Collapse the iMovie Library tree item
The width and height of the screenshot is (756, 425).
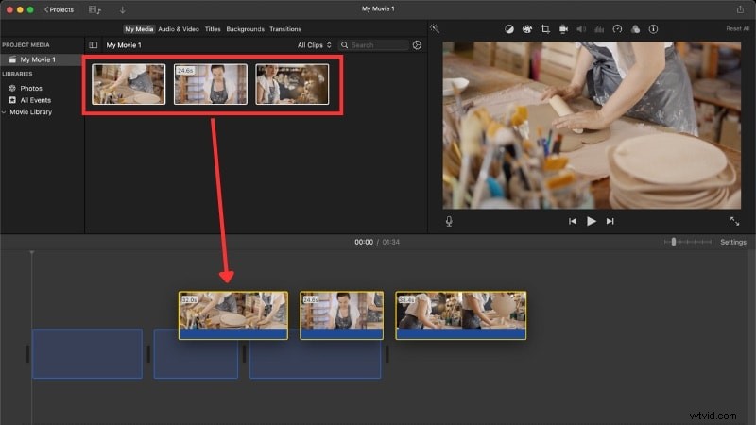click(4, 112)
